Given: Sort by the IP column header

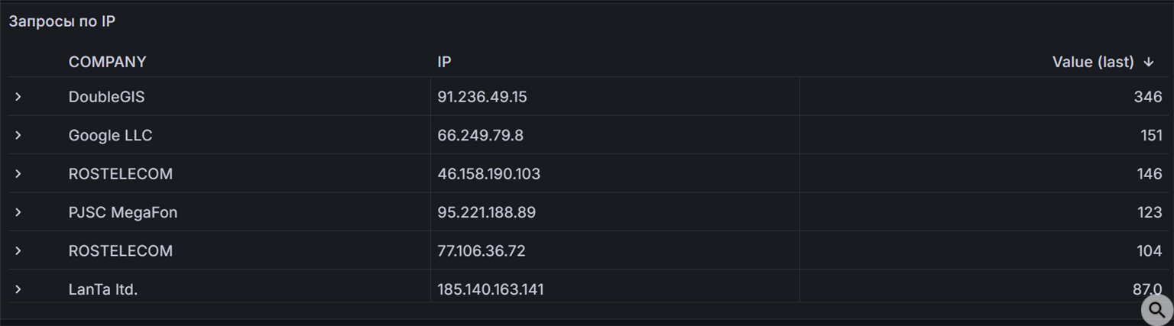Looking at the screenshot, I should pyautogui.click(x=444, y=62).
